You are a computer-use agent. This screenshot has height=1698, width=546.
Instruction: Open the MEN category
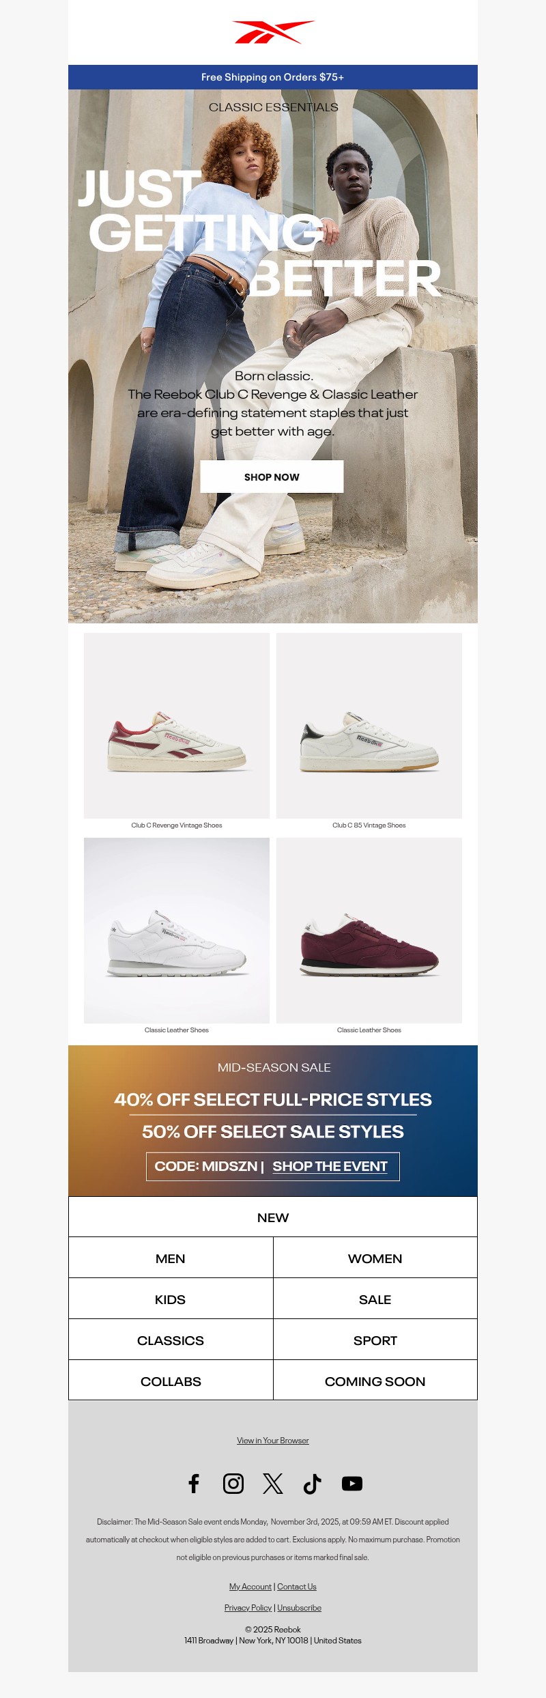(171, 1258)
